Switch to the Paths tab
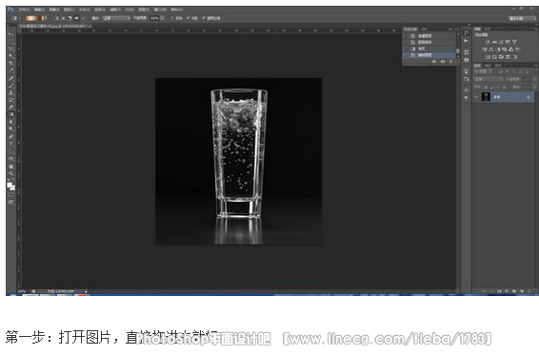 (x=498, y=66)
